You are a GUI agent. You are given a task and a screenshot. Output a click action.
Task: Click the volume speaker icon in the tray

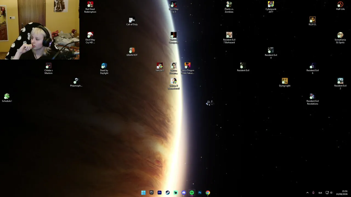point(331,193)
